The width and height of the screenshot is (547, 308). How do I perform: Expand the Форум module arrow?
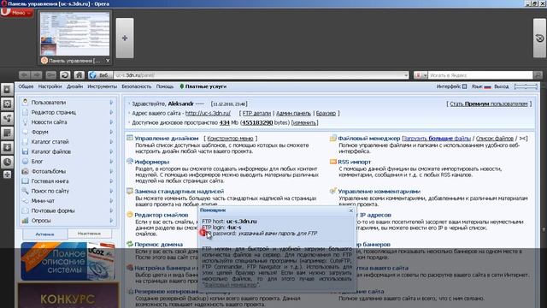[x=111, y=132]
